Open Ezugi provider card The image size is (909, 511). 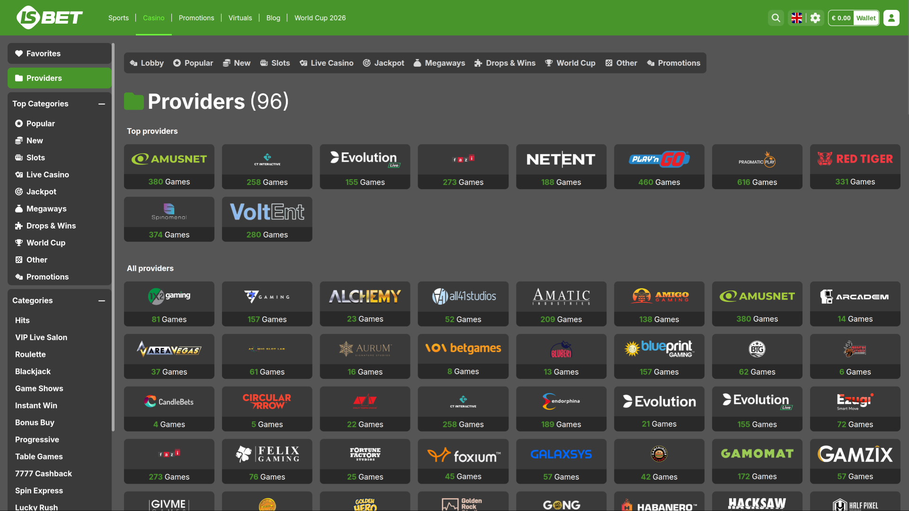coord(855,409)
